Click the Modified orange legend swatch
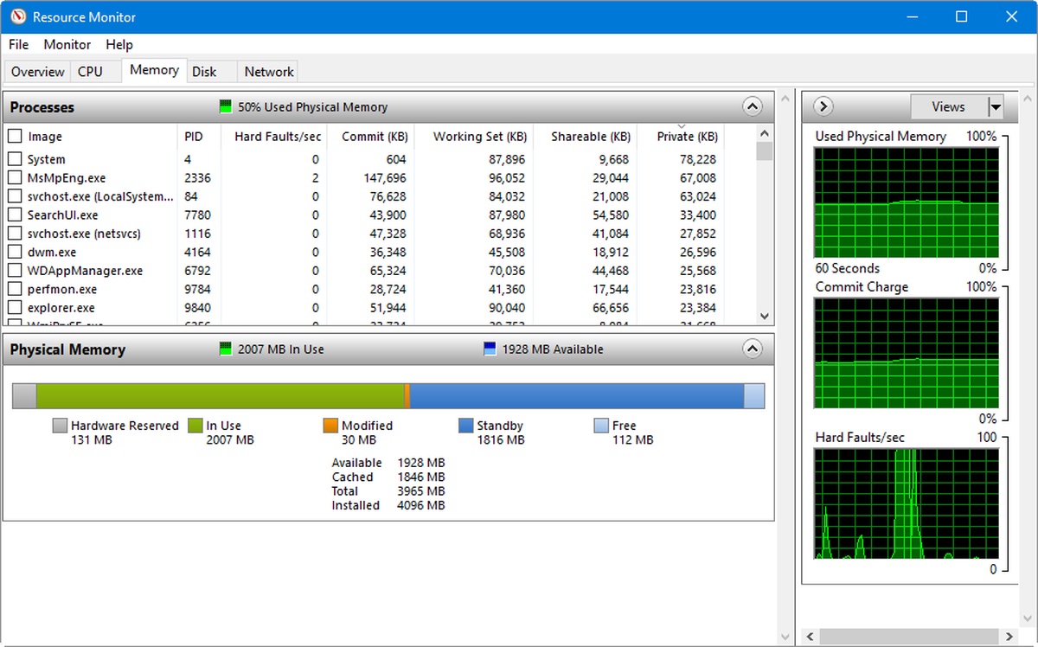Image resolution: width=1038 pixels, height=647 pixels. pos(330,426)
